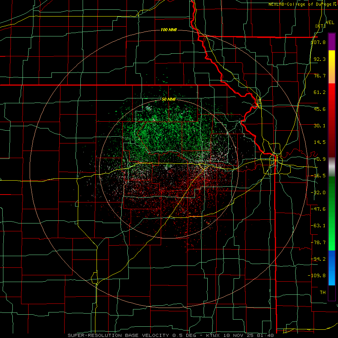Pick the red outbound segment of the velocity scale
Viewport: 338px width, 338px height.
pos(332,120)
